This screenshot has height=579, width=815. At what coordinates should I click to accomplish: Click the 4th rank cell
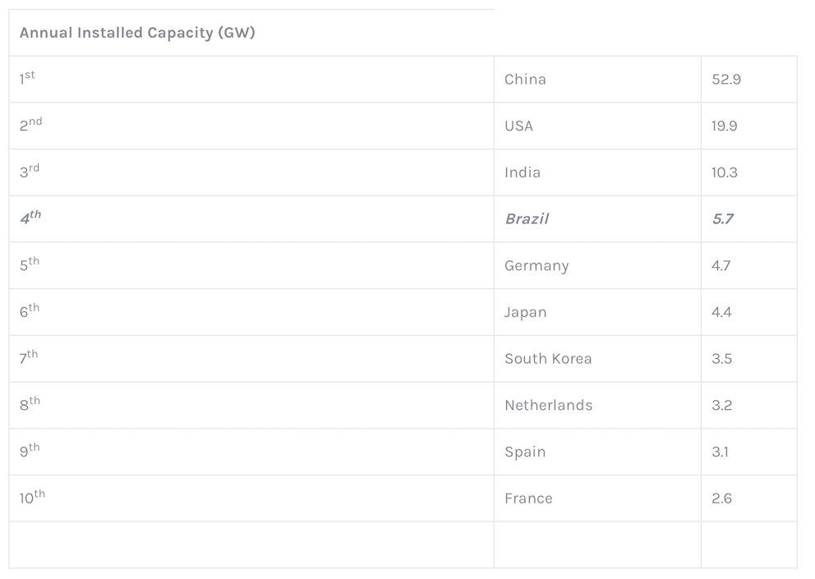tap(30, 218)
